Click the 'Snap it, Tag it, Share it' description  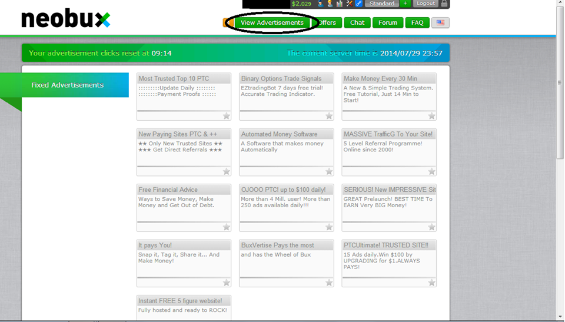(179, 257)
